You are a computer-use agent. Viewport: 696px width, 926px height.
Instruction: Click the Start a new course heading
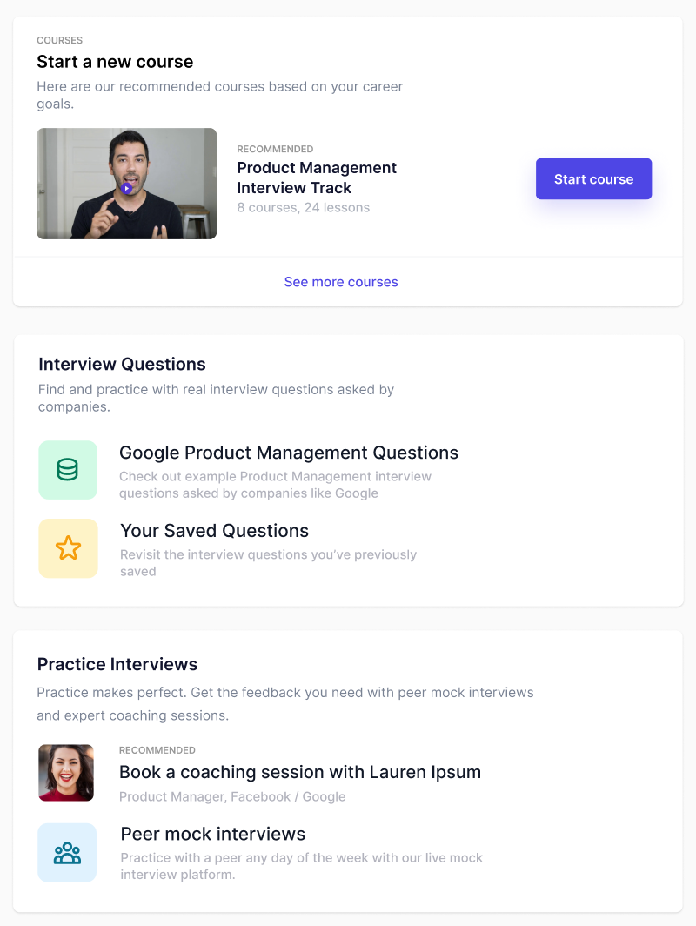coord(115,62)
